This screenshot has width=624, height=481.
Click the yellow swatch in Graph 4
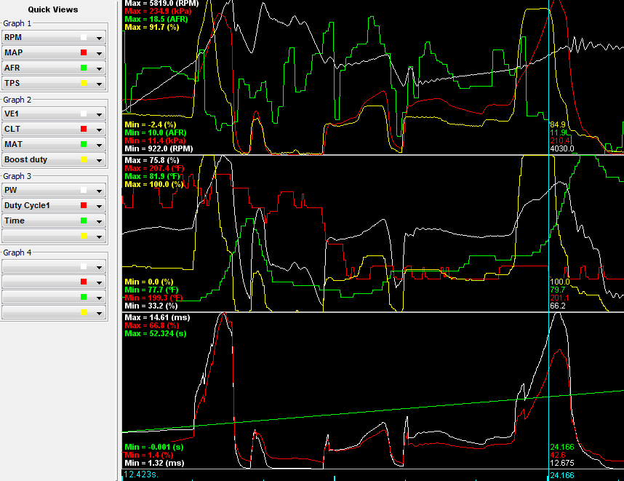click(84, 312)
